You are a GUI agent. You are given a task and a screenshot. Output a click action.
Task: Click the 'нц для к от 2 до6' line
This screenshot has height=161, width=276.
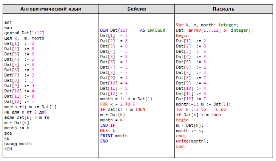[25, 112]
